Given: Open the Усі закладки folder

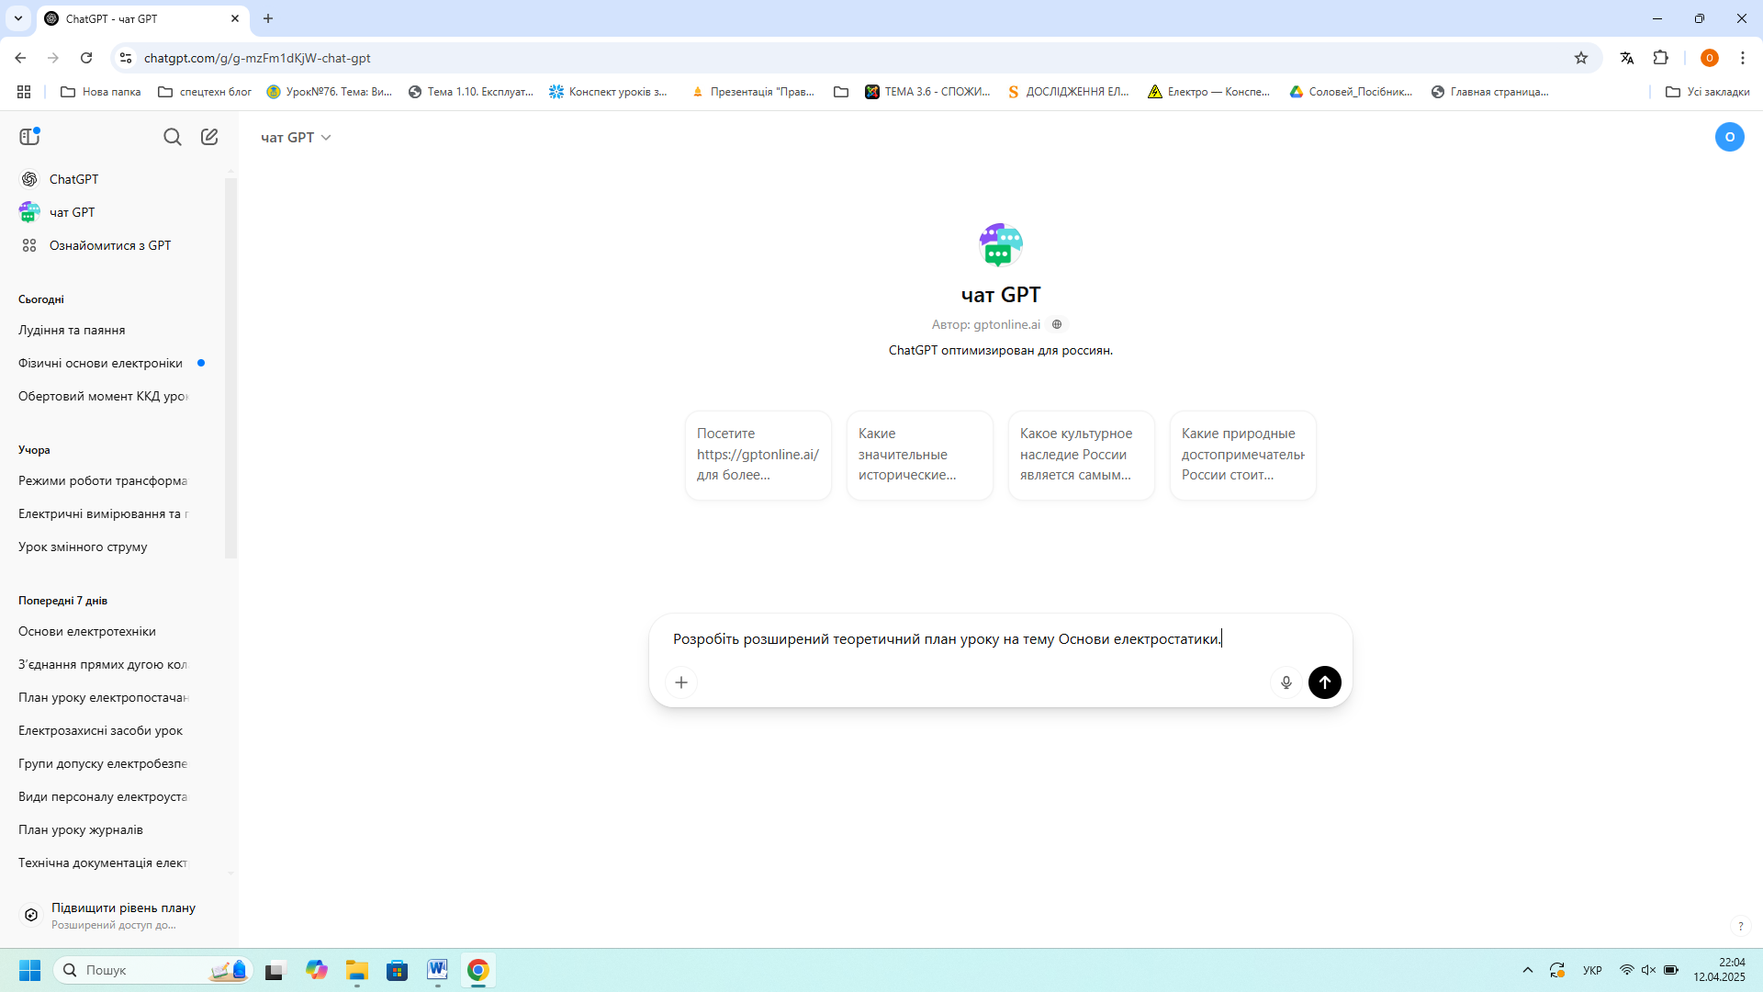Looking at the screenshot, I should tap(1707, 92).
